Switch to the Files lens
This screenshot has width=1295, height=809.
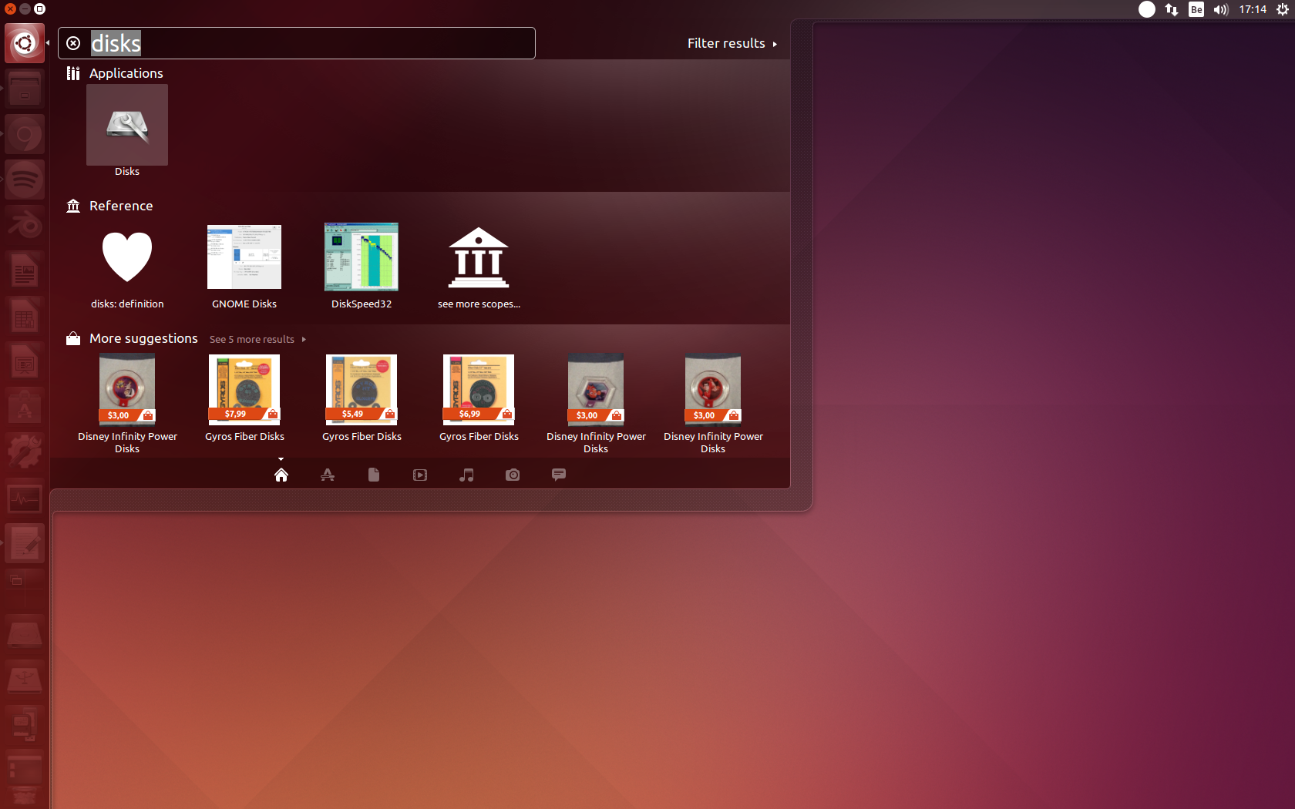[374, 475]
